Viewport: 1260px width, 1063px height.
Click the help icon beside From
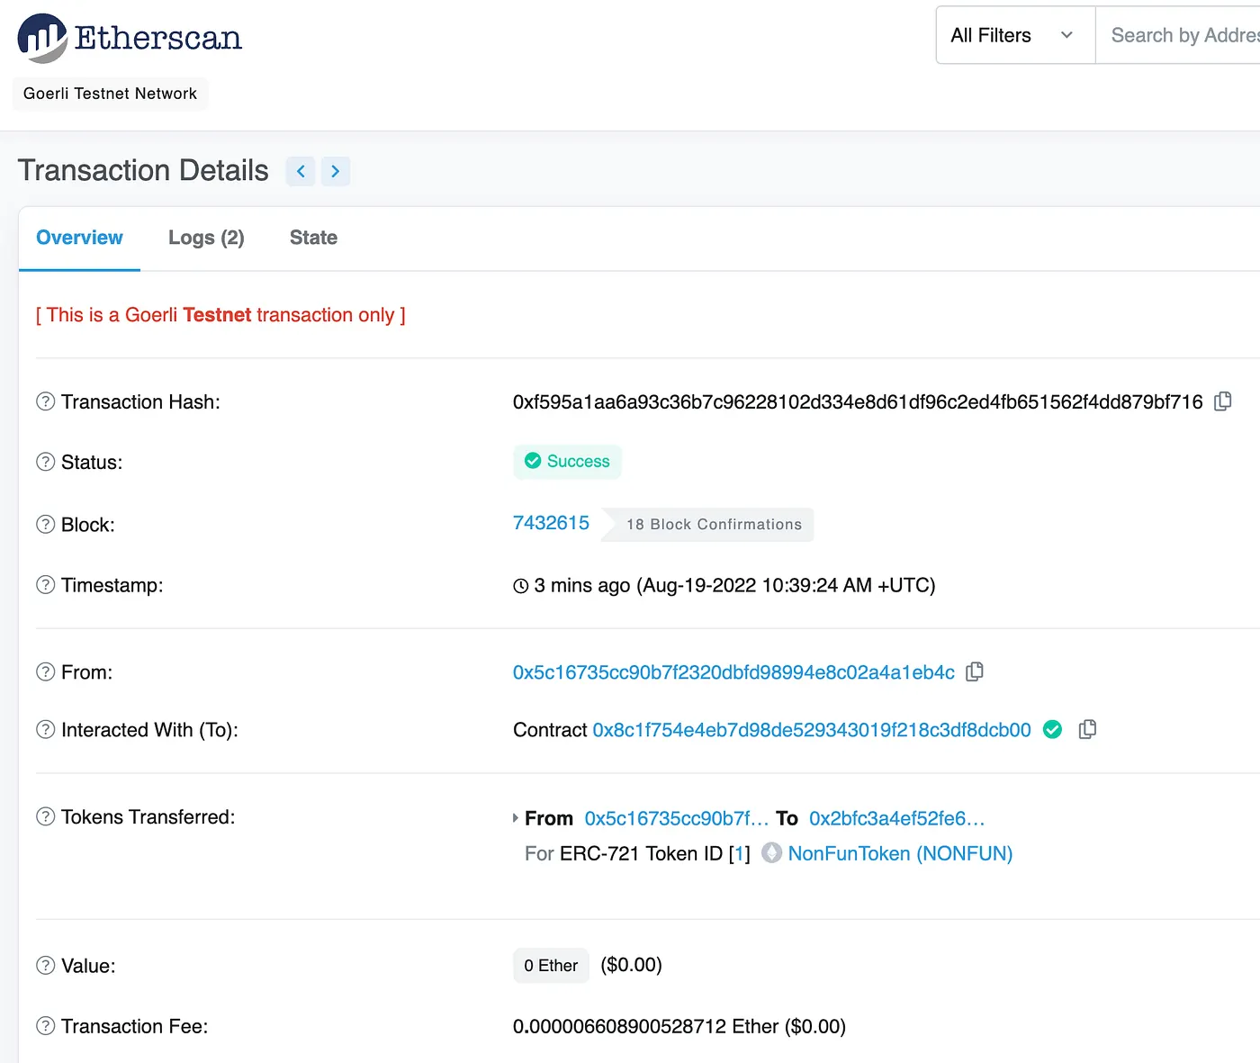[x=45, y=671]
